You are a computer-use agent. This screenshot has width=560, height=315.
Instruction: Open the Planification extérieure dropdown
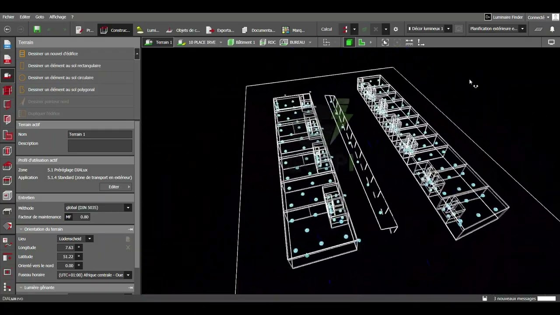497,29
